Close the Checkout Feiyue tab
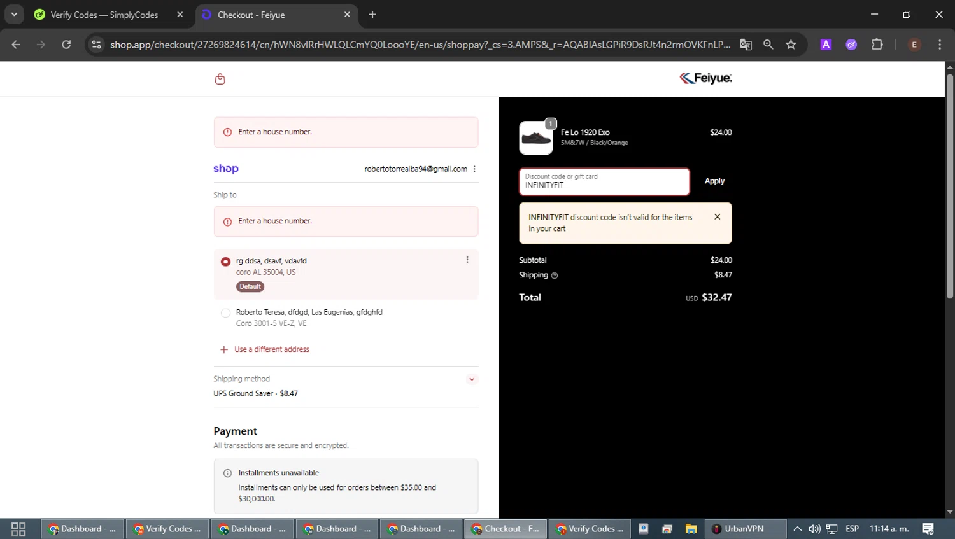The image size is (955, 539). tap(347, 15)
